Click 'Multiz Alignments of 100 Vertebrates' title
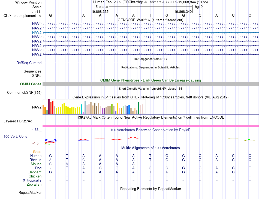Viewport: 259px width, 199px height. pos(150,148)
